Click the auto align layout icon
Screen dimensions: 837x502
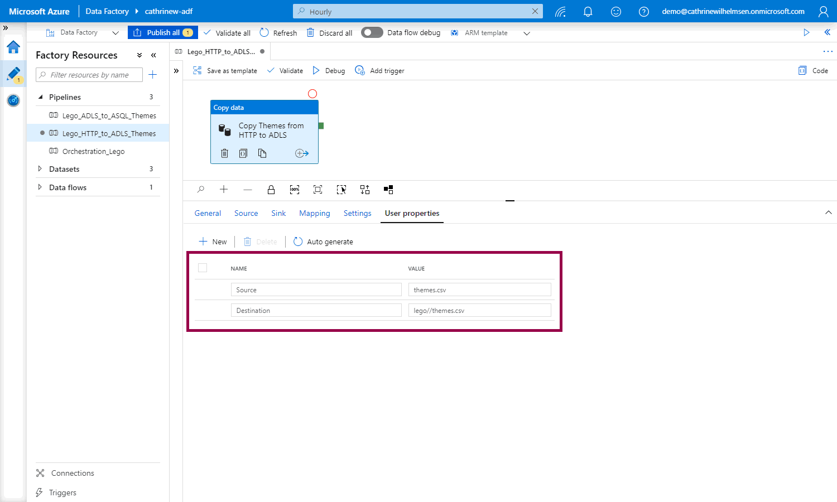click(x=365, y=190)
